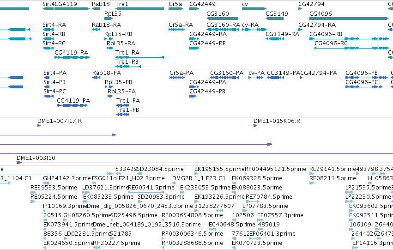The height and width of the screenshot is (250, 393).
Task: Click the CG4119 gene arrow feature
Action: (72, 9)
